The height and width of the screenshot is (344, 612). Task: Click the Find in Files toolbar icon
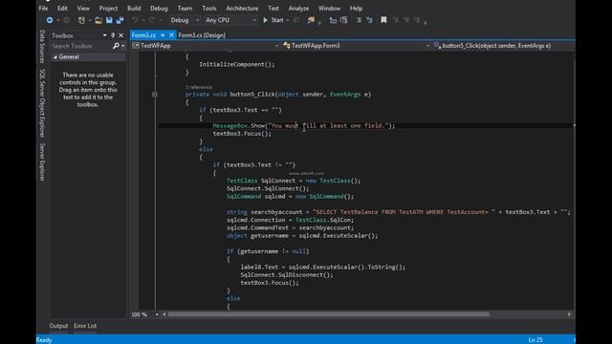tap(311, 20)
